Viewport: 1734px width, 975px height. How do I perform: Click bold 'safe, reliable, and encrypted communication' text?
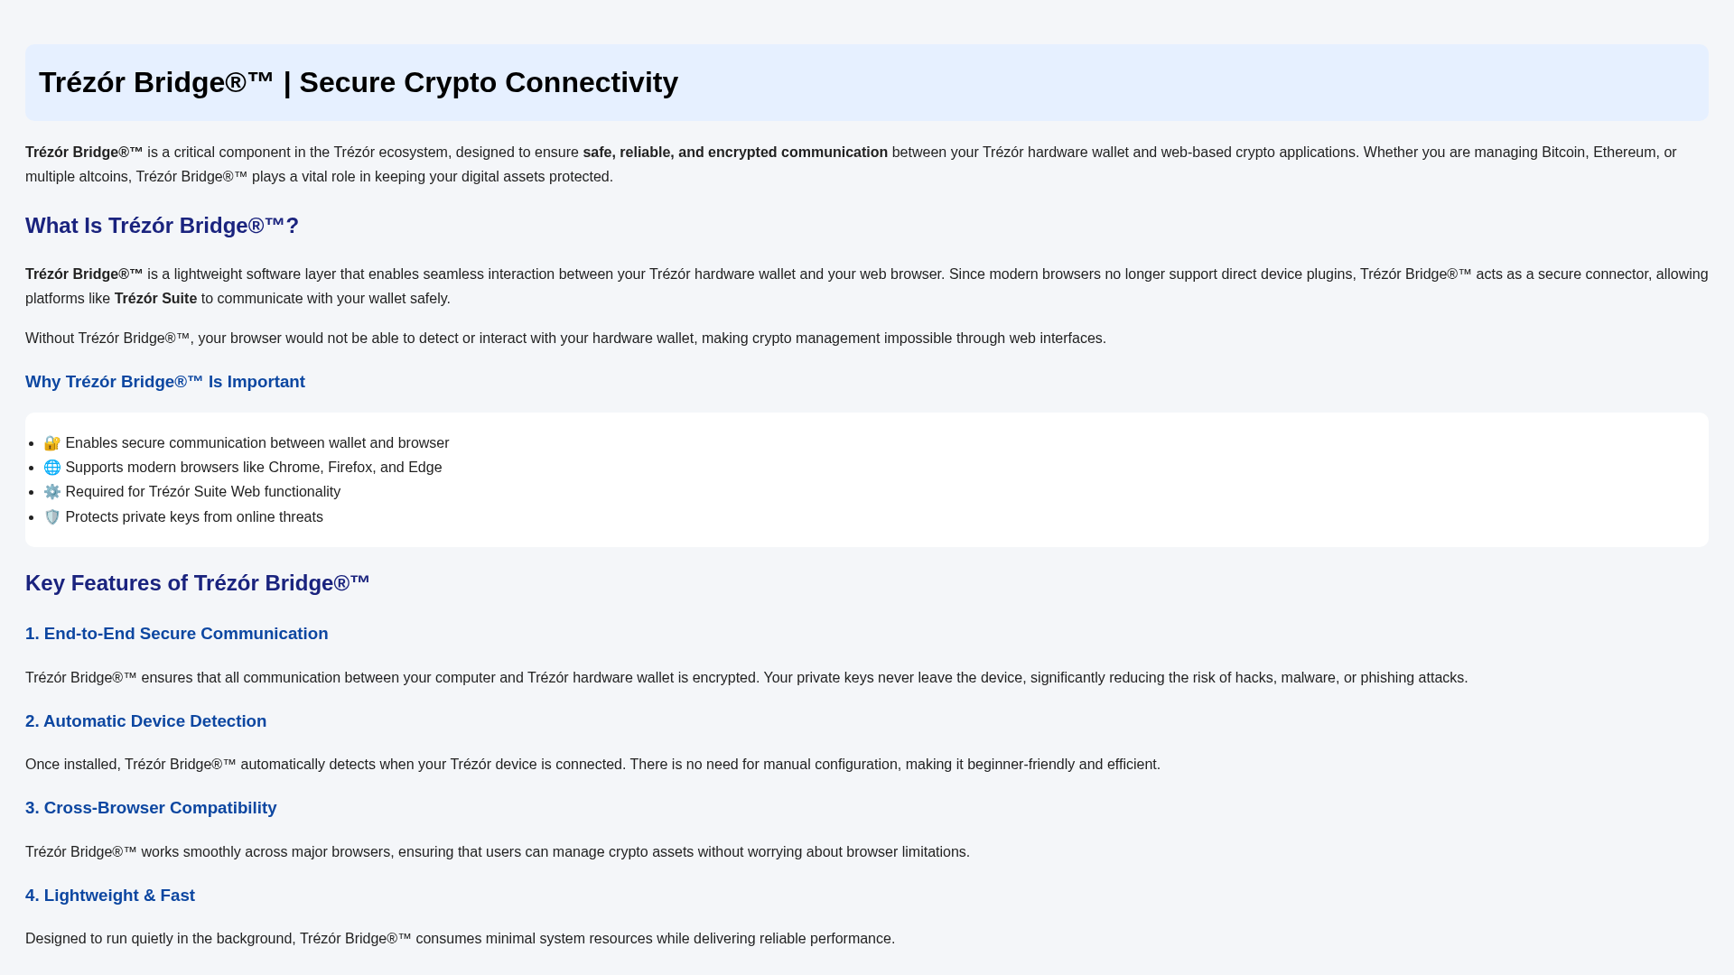(x=735, y=153)
